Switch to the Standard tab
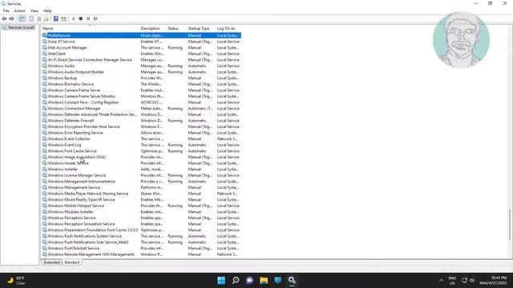This screenshot has height=288, width=513. click(x=71, y=262)
